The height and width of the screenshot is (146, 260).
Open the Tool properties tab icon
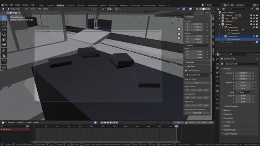tap(217, 60)
